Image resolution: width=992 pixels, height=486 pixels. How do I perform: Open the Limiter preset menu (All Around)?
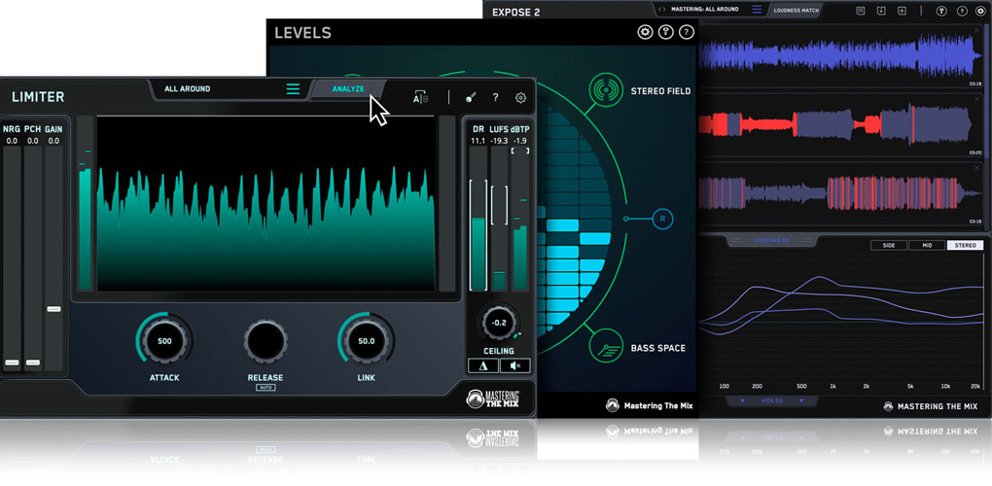pos(188,88)
